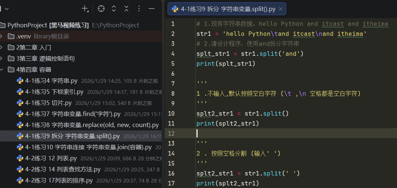Open file 4-2练习 17列表的排序.py
397x188 pixels.
coord(59,181)
